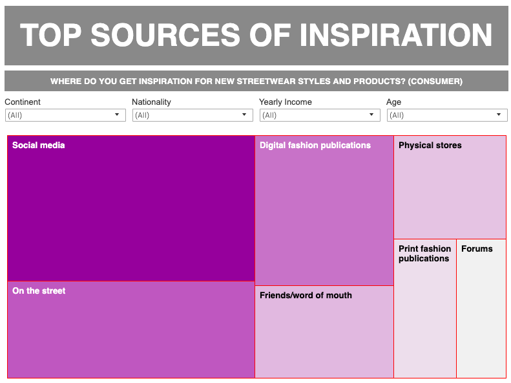The width and height of the screenshot is (511, 383).
Task: Select the Social media treemap tile
Action: click(131, 208)
